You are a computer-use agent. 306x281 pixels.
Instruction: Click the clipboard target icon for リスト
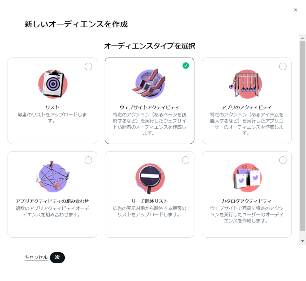click(53, 84)
